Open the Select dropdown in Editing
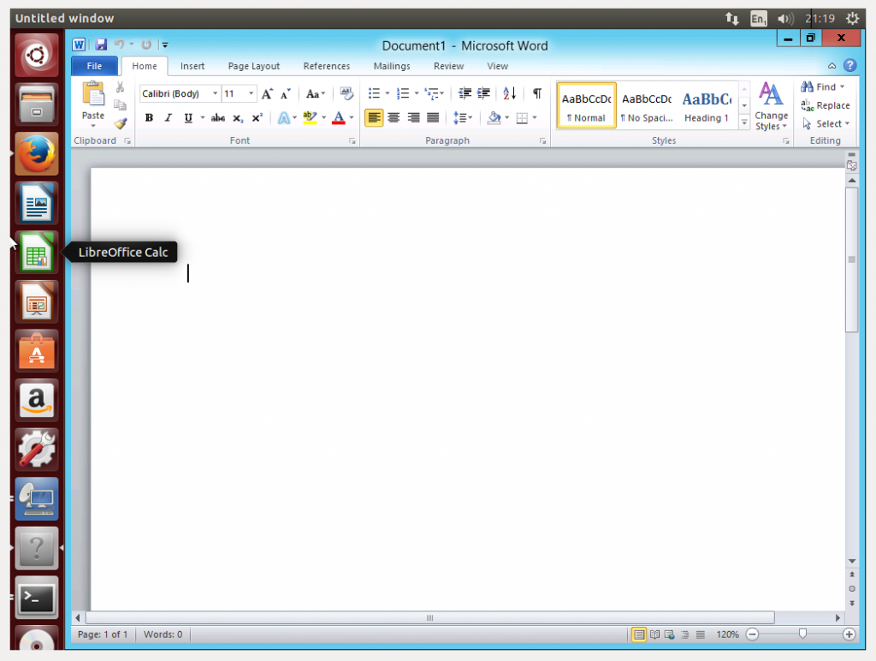Viewport: 876px width, 661px height. 826,123
